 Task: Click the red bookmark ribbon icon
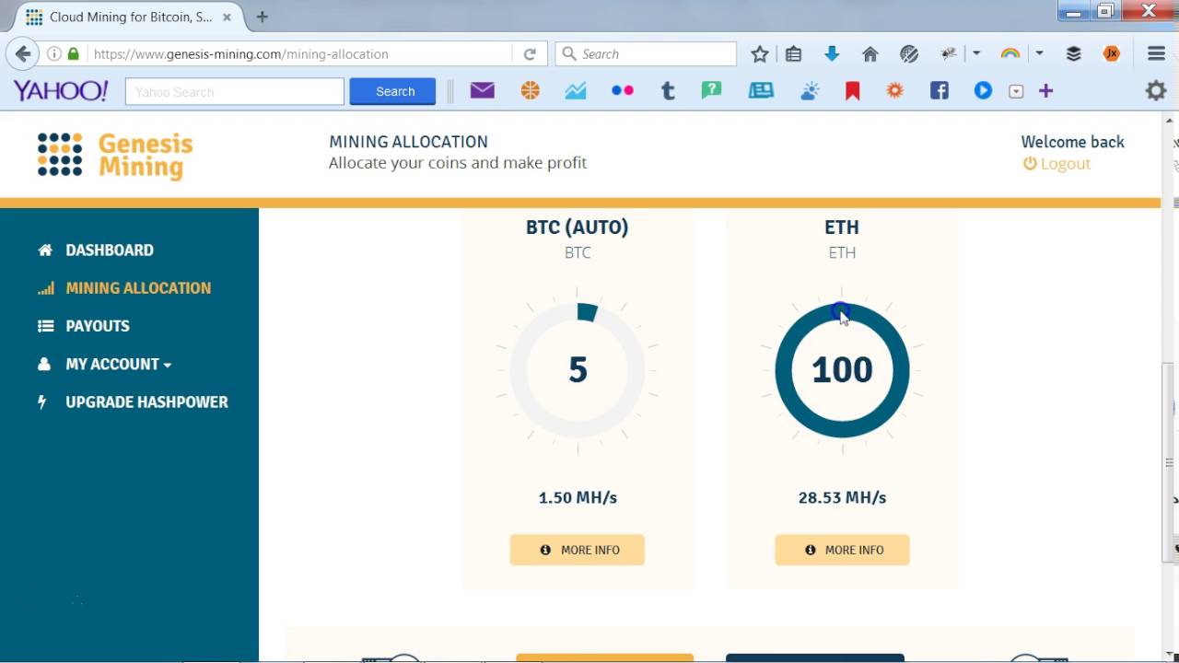[853, 90]
